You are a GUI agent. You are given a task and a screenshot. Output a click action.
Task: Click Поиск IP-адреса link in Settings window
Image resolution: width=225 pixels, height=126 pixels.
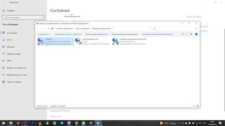194,17
